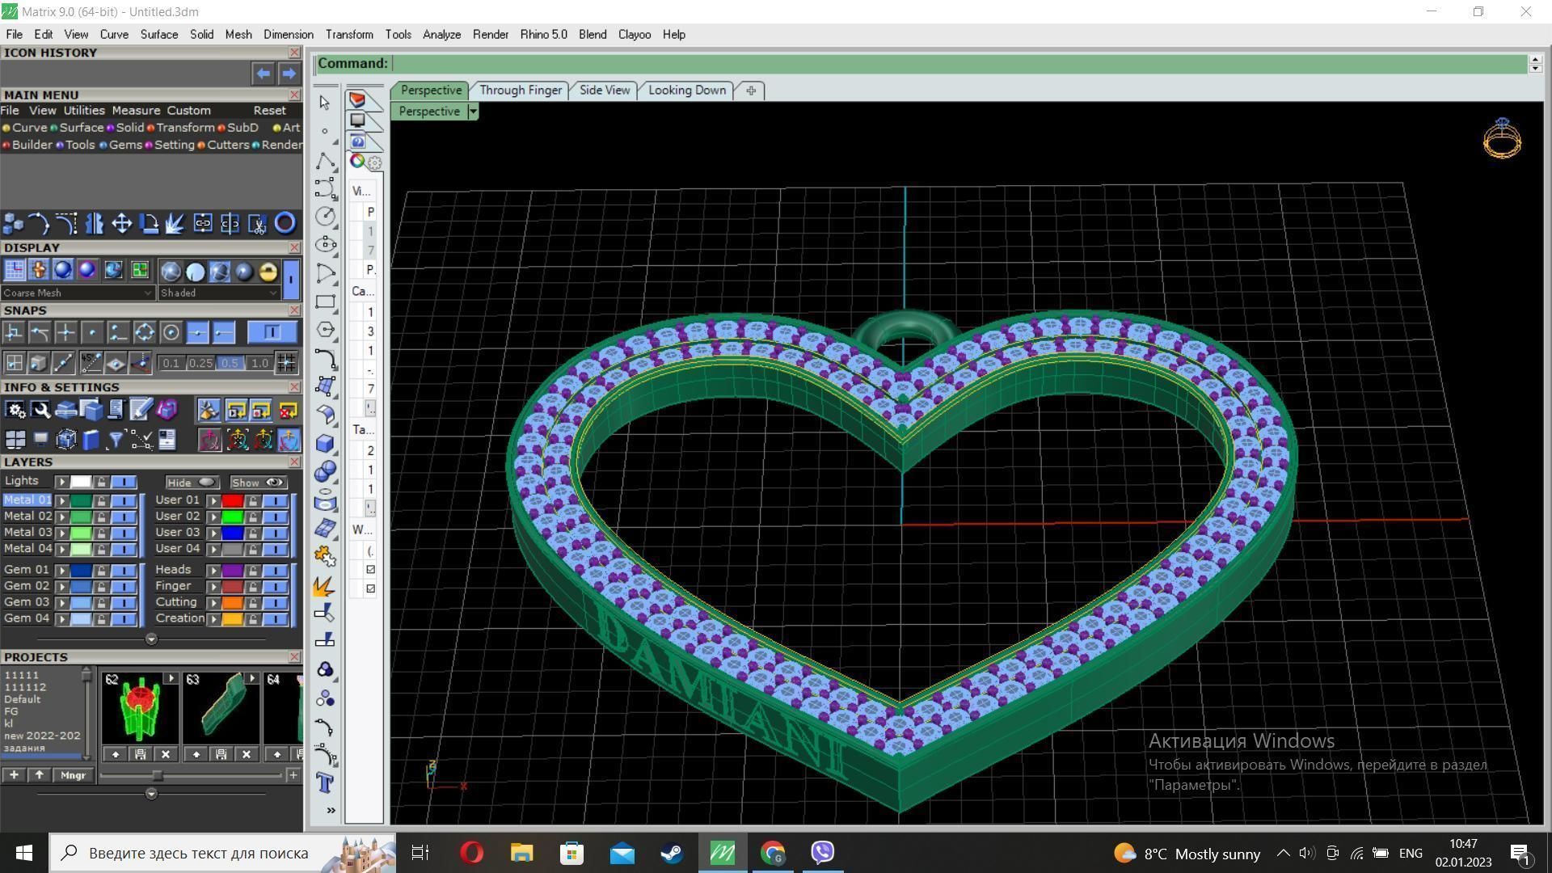Viewport: 1552px width, 873px height.
Task: Set grid snap spacing to 1.0
Action: tap(259, 363)
